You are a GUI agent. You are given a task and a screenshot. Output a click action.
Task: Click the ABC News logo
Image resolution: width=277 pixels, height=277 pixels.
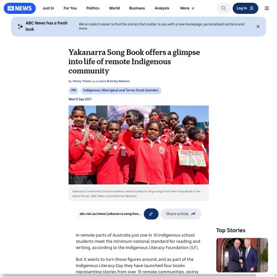point(19,8)
